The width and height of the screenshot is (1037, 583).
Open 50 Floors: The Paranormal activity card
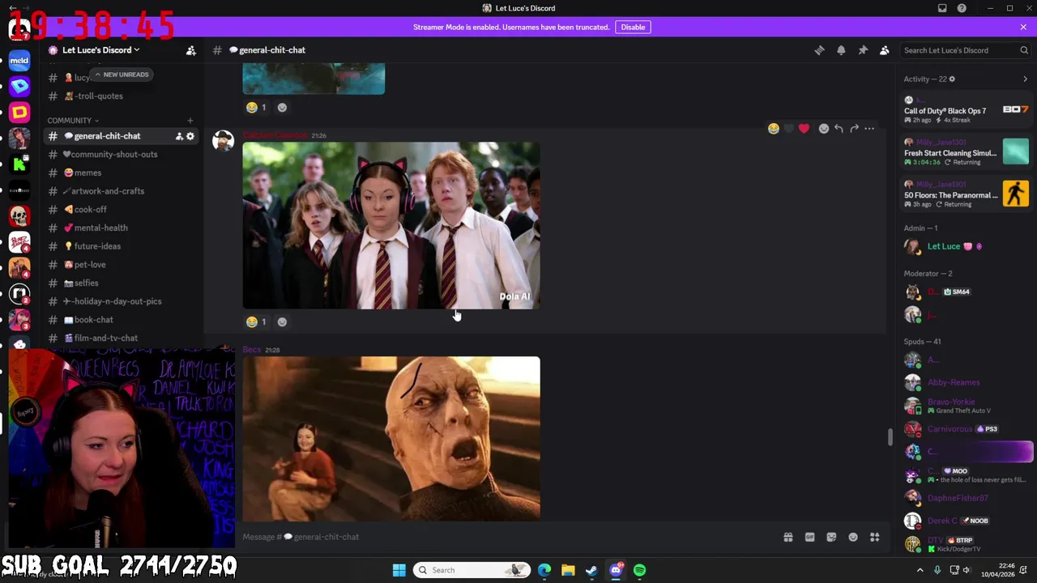[x=967, y=195]
